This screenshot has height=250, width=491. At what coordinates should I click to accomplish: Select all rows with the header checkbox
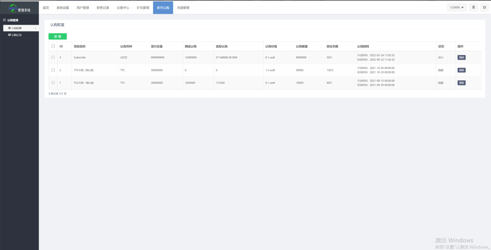point(53,46)
